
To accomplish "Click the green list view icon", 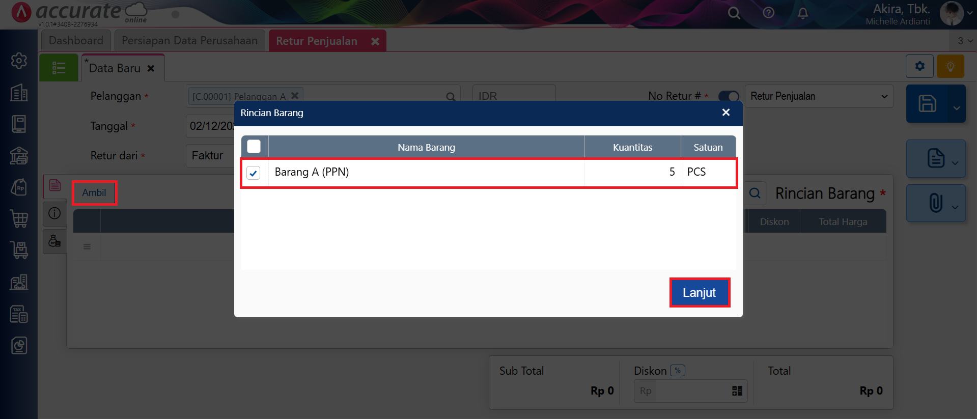I will pos(59,68).
